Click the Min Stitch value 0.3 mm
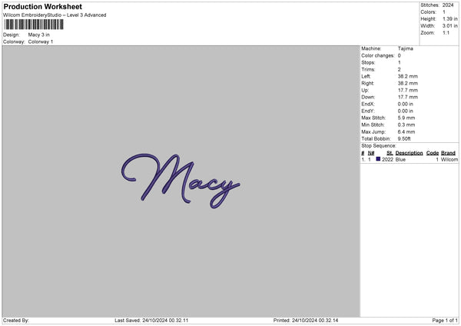This screenshot has height=326, width=461. point(406,125)
